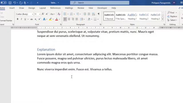Open the Font dialog launcher
Screen dimensions: 183x103
[x=61, y=25]
